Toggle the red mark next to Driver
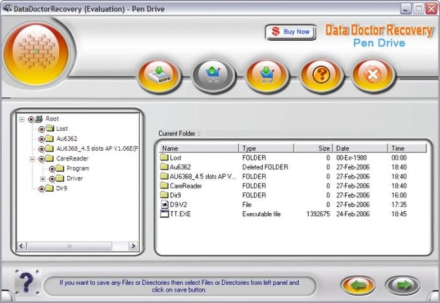The height and width of the screenshot is (303, 440). coord(52,179)
